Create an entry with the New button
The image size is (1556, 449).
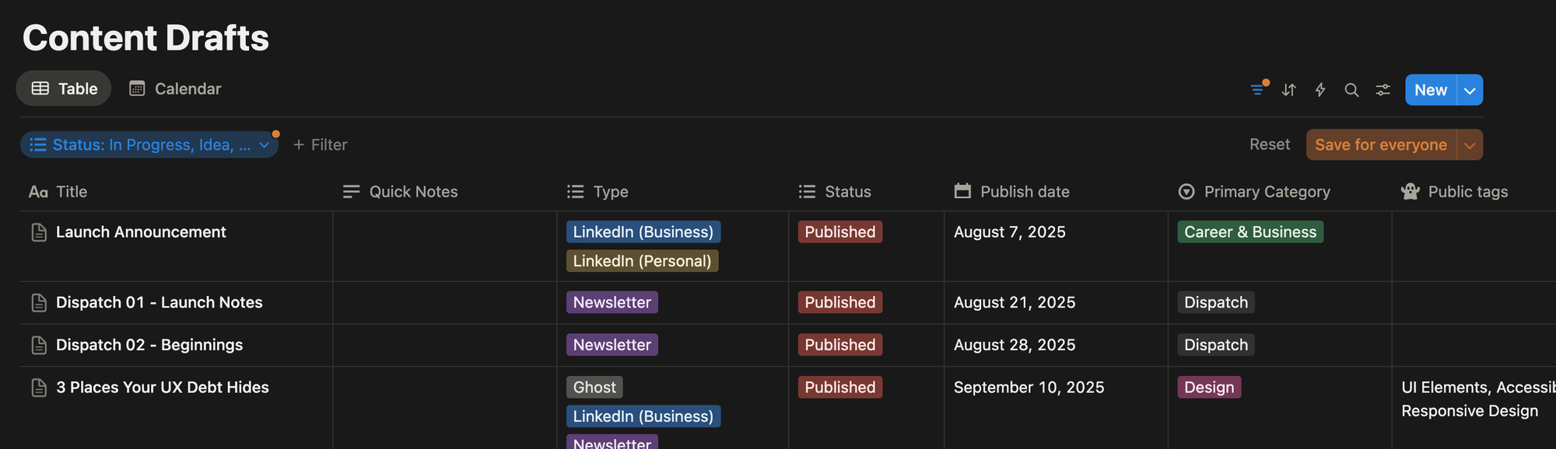click(x=1430, y=90)
